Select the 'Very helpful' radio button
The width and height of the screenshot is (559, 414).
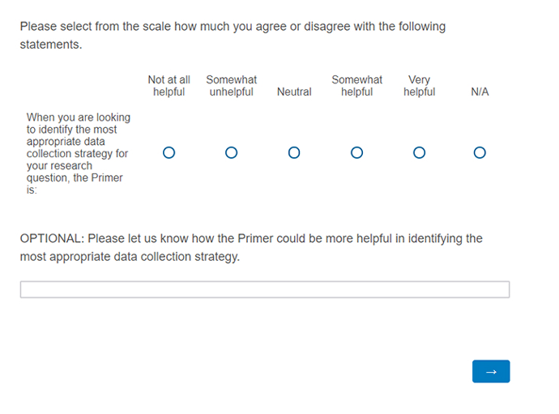click(419, 152)
